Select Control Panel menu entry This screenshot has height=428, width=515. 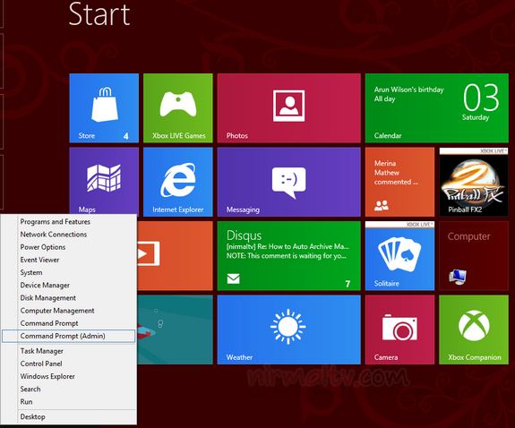coord(69,364)
